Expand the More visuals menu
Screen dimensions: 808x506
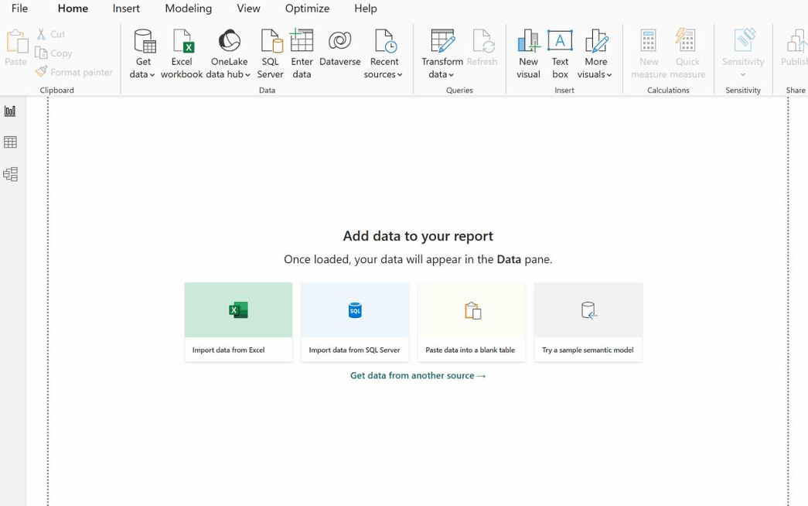point(595,54)
